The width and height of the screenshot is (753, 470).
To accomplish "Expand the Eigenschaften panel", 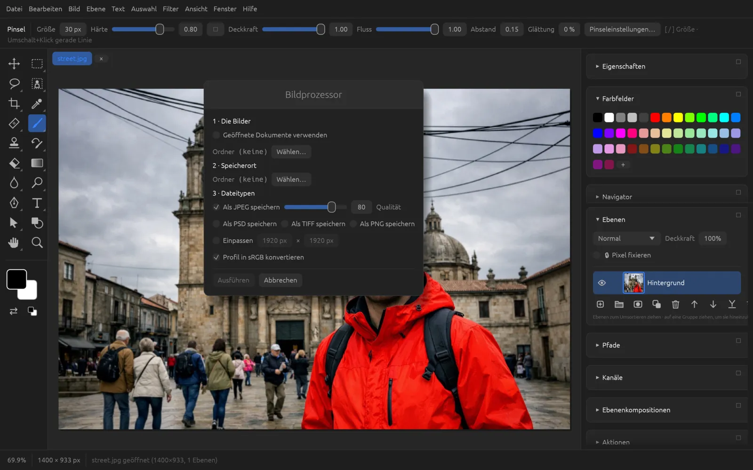I will click(623, 66).
